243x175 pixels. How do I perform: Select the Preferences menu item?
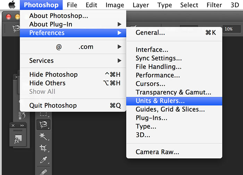click(x=73, y=33)
